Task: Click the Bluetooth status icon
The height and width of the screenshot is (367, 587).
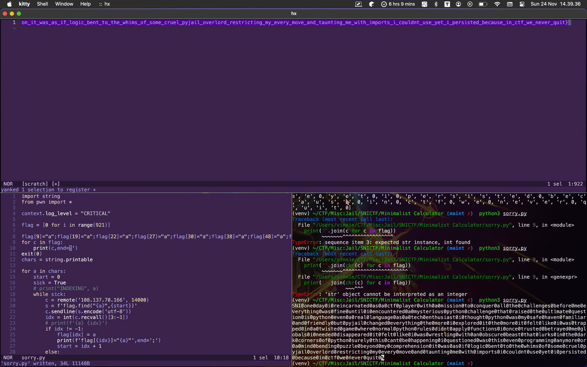Action: click(x=436, y=4)
